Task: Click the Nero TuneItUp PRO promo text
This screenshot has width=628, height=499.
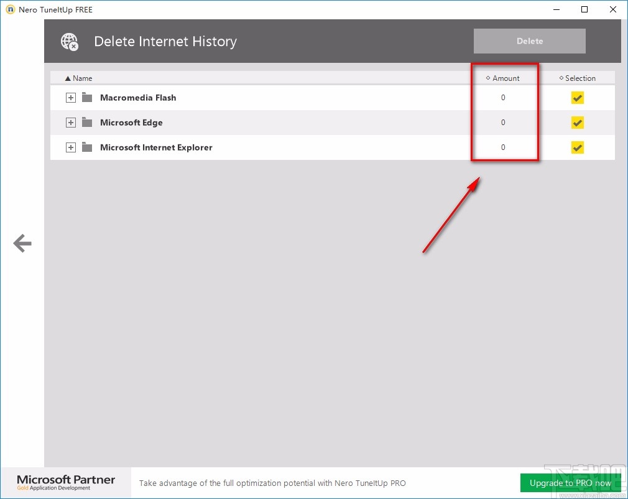Action: tap(272, 483)
